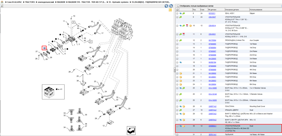Click the gray round button in the table header
Screen dimensions: 282x136
(x=177, y=10)
